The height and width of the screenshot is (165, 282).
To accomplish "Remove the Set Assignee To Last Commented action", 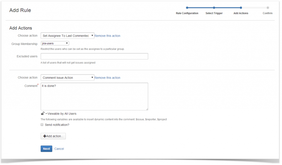I will (x=107, y=35).
